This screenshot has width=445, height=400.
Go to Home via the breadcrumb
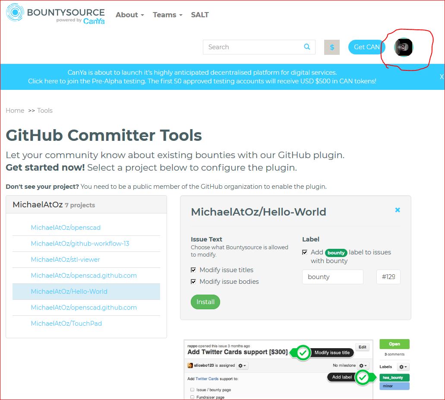(15, 111)
